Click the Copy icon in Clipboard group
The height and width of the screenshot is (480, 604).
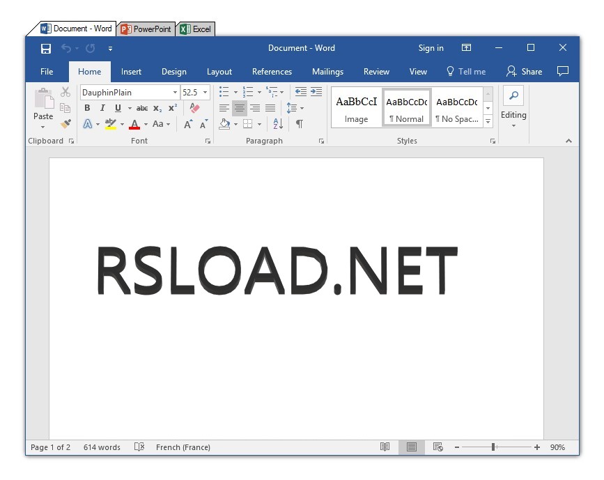pyautogui.click(x=65, y=108)
